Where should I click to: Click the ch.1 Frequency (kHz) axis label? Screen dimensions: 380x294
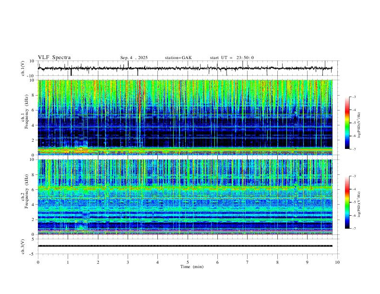click(25, 117)
